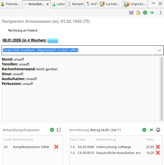Close the Konsultation tab
This screenshot has width=164, height=165.
click(47, 4)
